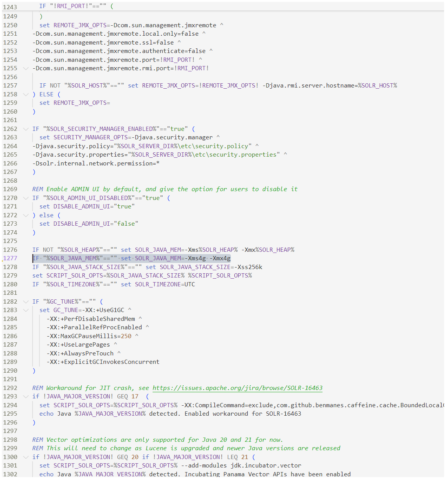Open the SOLR-16463 Jira issue link
446x479 pixels.
coord(237,388)
